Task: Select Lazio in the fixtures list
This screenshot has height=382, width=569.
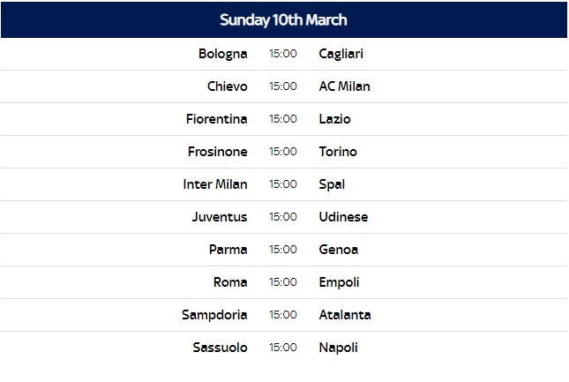Action: 334,119
